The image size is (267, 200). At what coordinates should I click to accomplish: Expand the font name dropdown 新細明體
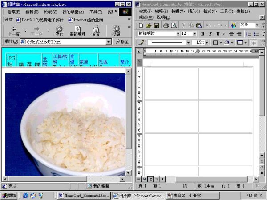pos(178,34)
